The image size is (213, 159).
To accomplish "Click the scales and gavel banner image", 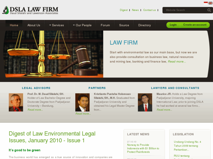I will (54, 54).
